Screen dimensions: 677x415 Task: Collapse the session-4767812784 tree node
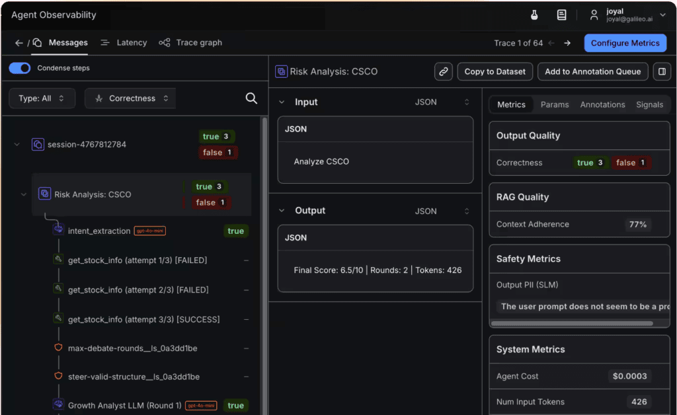pos(17,145)
